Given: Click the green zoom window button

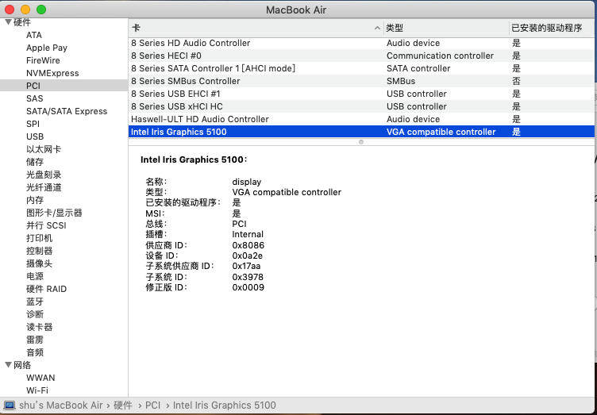Looking at the screenshot, I should tap(41, 10).
